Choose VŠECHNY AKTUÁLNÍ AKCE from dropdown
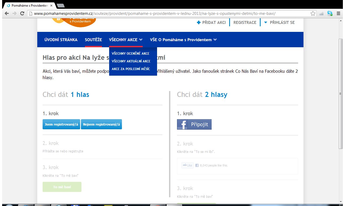 [131, 61]
